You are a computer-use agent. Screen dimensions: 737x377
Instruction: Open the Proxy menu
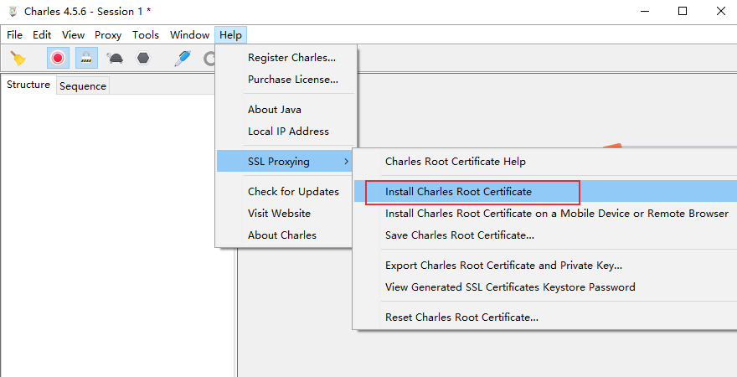click(108, 35)
